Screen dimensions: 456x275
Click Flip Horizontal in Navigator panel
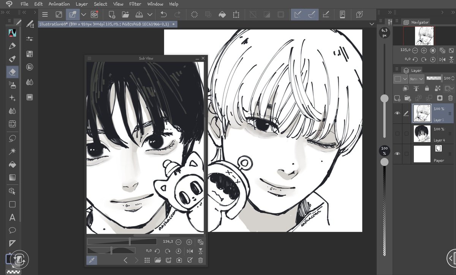point(442,60)
